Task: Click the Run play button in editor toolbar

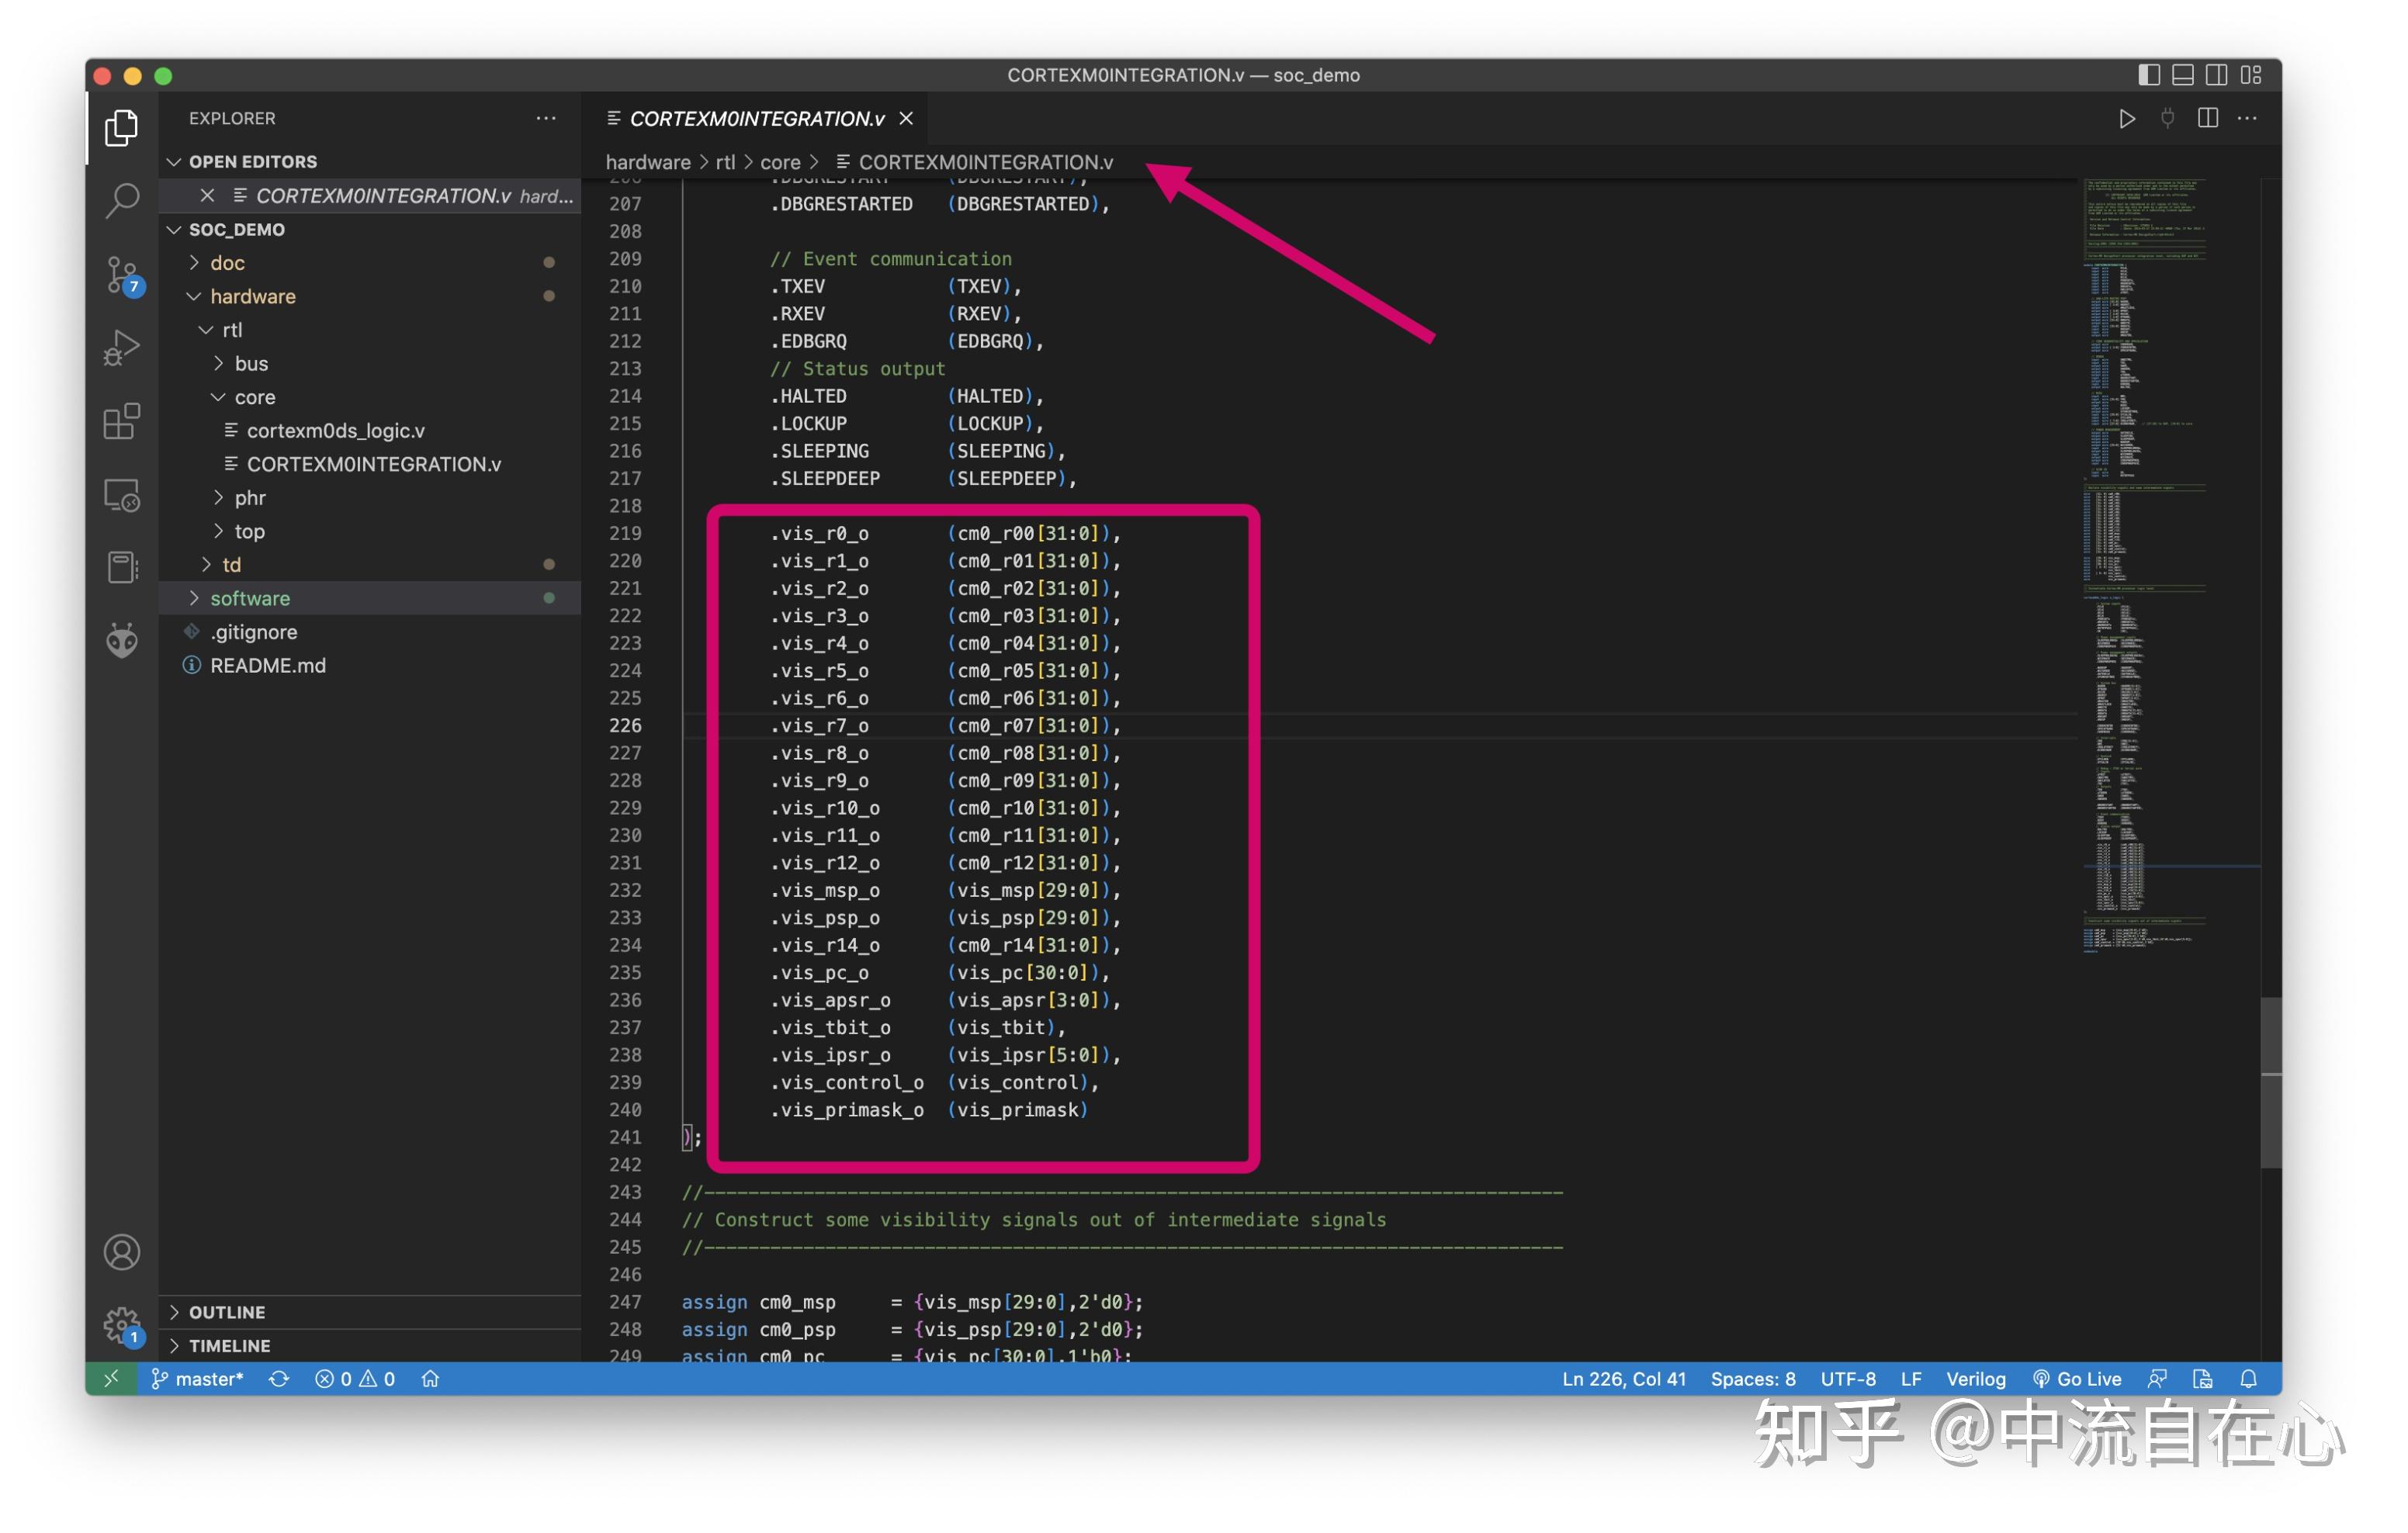Action: [2126, 119]
